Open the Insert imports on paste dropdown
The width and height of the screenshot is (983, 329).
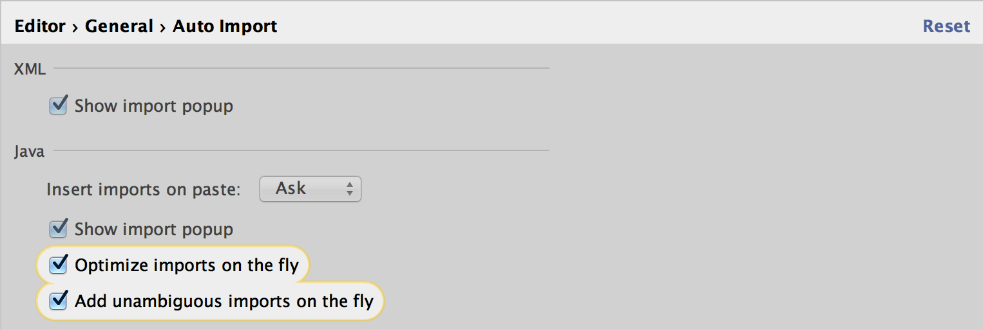point(310,189)
